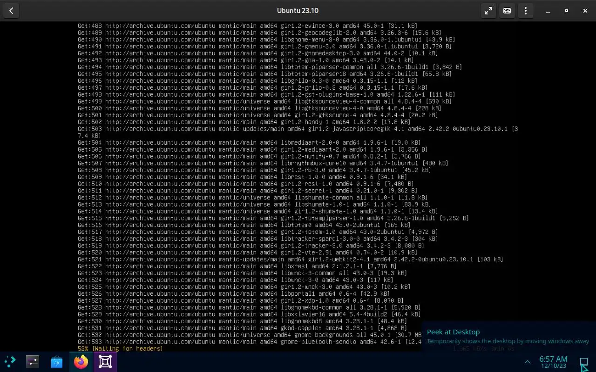Click the Ubuntu 23.10 window title

click(x=298, y=11)
